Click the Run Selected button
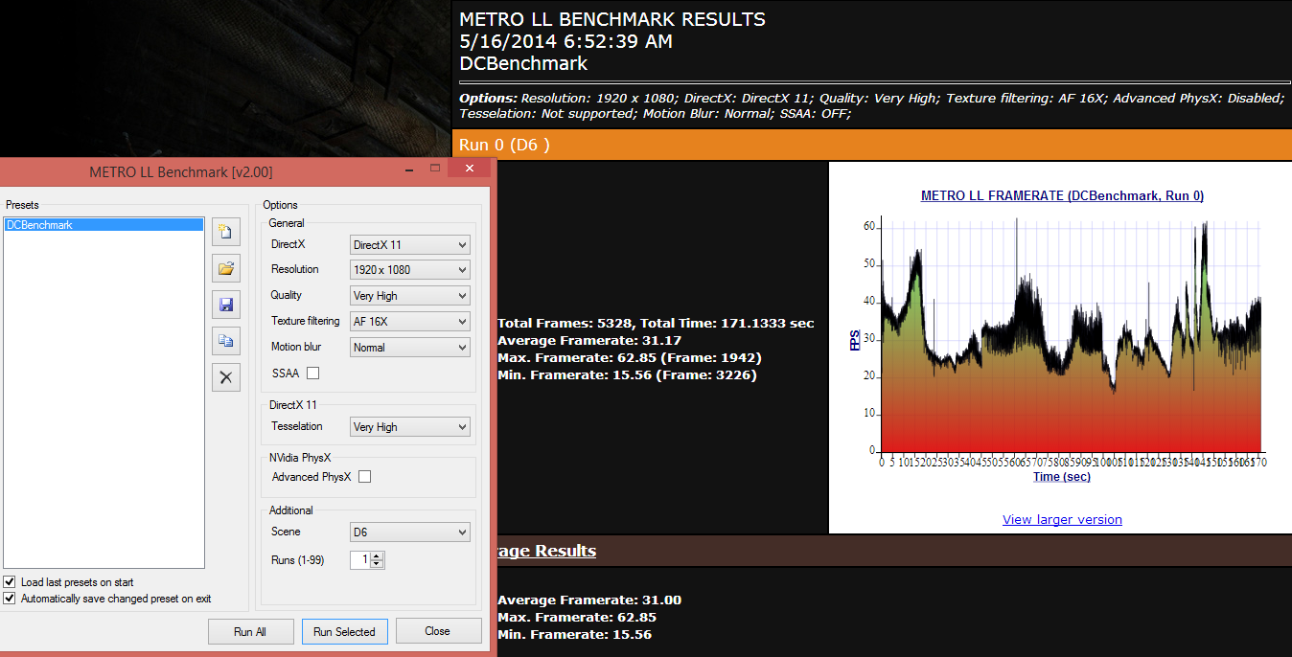The height and width of the screenshot is (657, 1292). (344, 632)
